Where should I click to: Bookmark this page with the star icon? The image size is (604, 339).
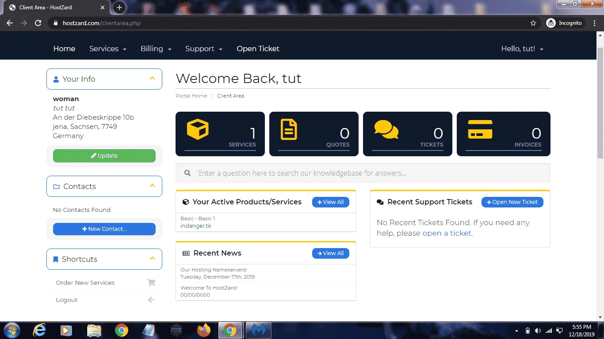click(x=533, y=23)
